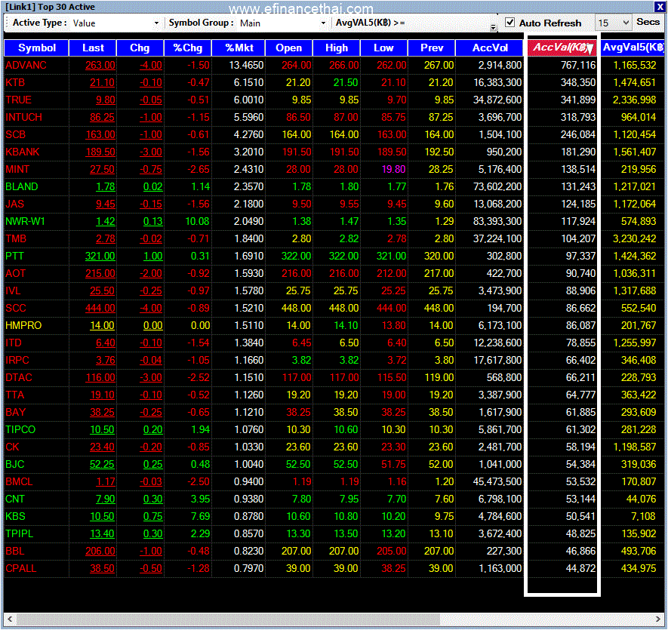Image resolution: width=668 pixels, height=630 pixels.
Task: Select the SCB symbol
Action: click(x=16, y=134)
